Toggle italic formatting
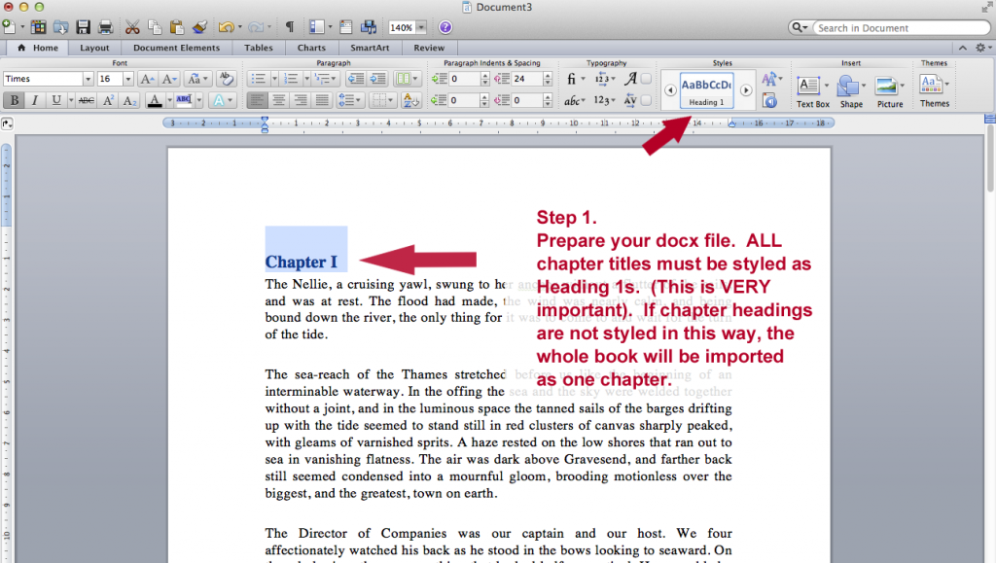Screen dimensions: 996x563 tap(35, 100)
